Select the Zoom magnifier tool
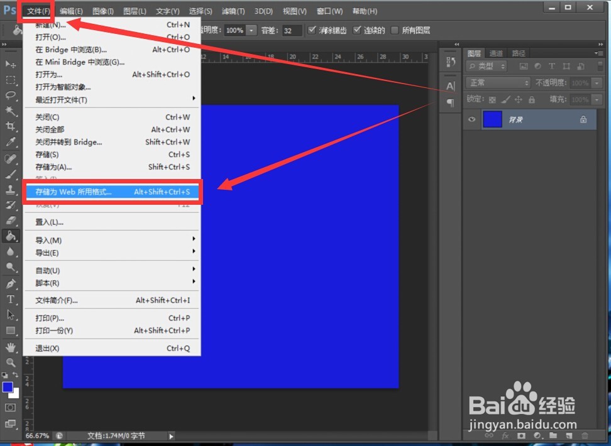The image size is (611, 446). click(11, 362)
